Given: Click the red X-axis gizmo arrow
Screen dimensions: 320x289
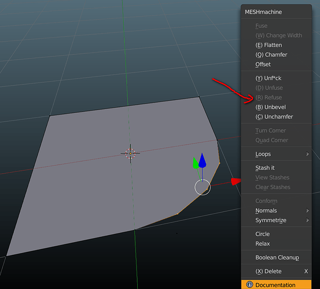Looking at the screenshot, I should (x=236, y=181).
